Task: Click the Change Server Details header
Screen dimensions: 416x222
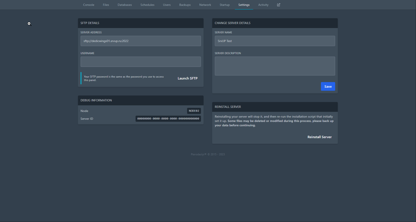Action: (275, 23)
